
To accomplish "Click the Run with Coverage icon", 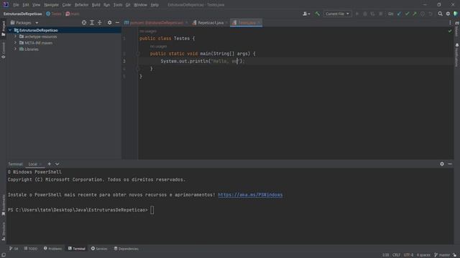I will point(372,14).
